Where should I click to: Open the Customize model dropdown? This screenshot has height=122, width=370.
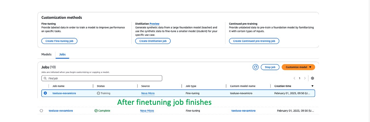[x=298, y=67]
